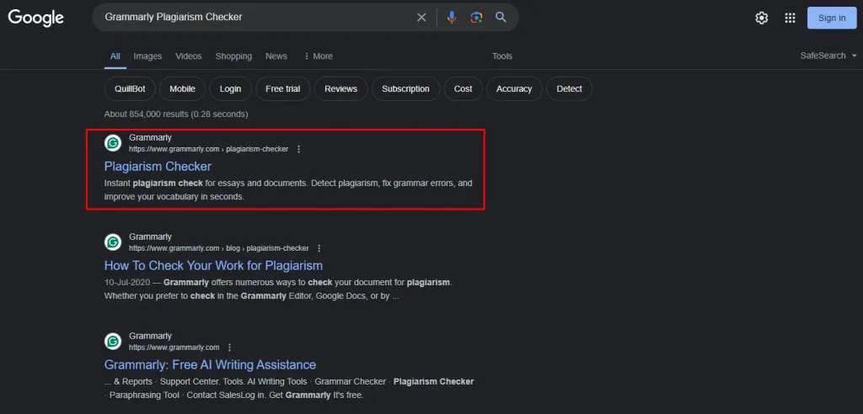Open options menu for Plagiarism Checker result
This screenshot has height=414, width=863.
[299, 149]
